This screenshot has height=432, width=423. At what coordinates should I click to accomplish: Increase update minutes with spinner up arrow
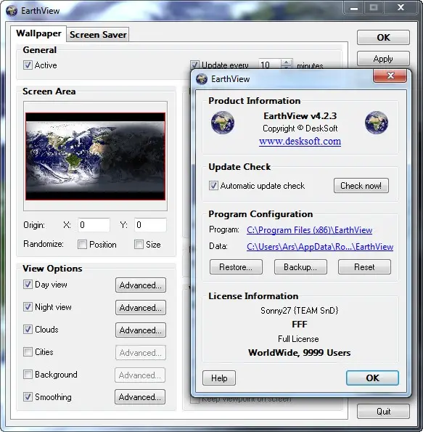click(x=287, y=62)
